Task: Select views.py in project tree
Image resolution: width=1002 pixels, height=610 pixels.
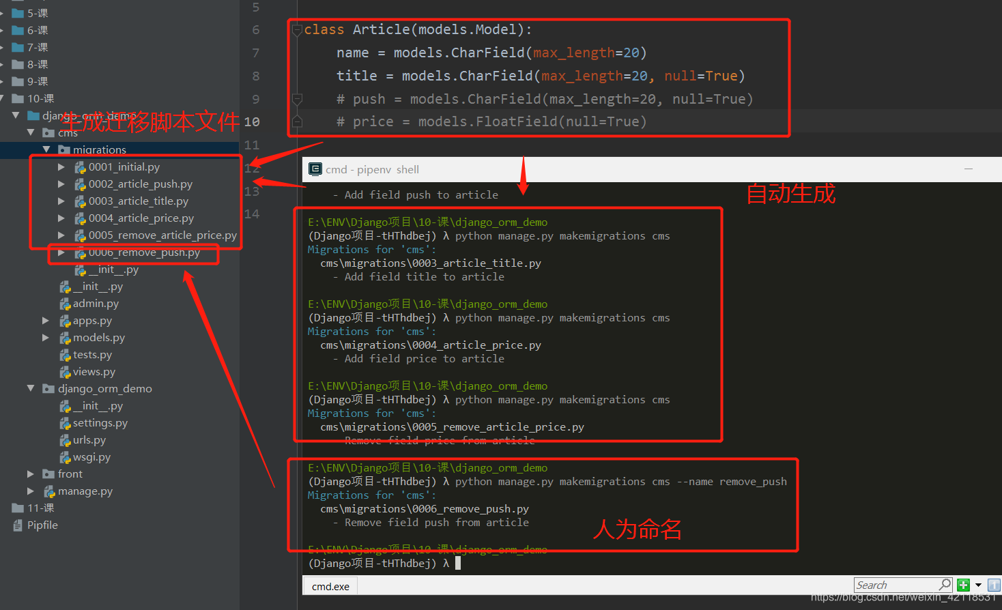Action: [94, 372]
